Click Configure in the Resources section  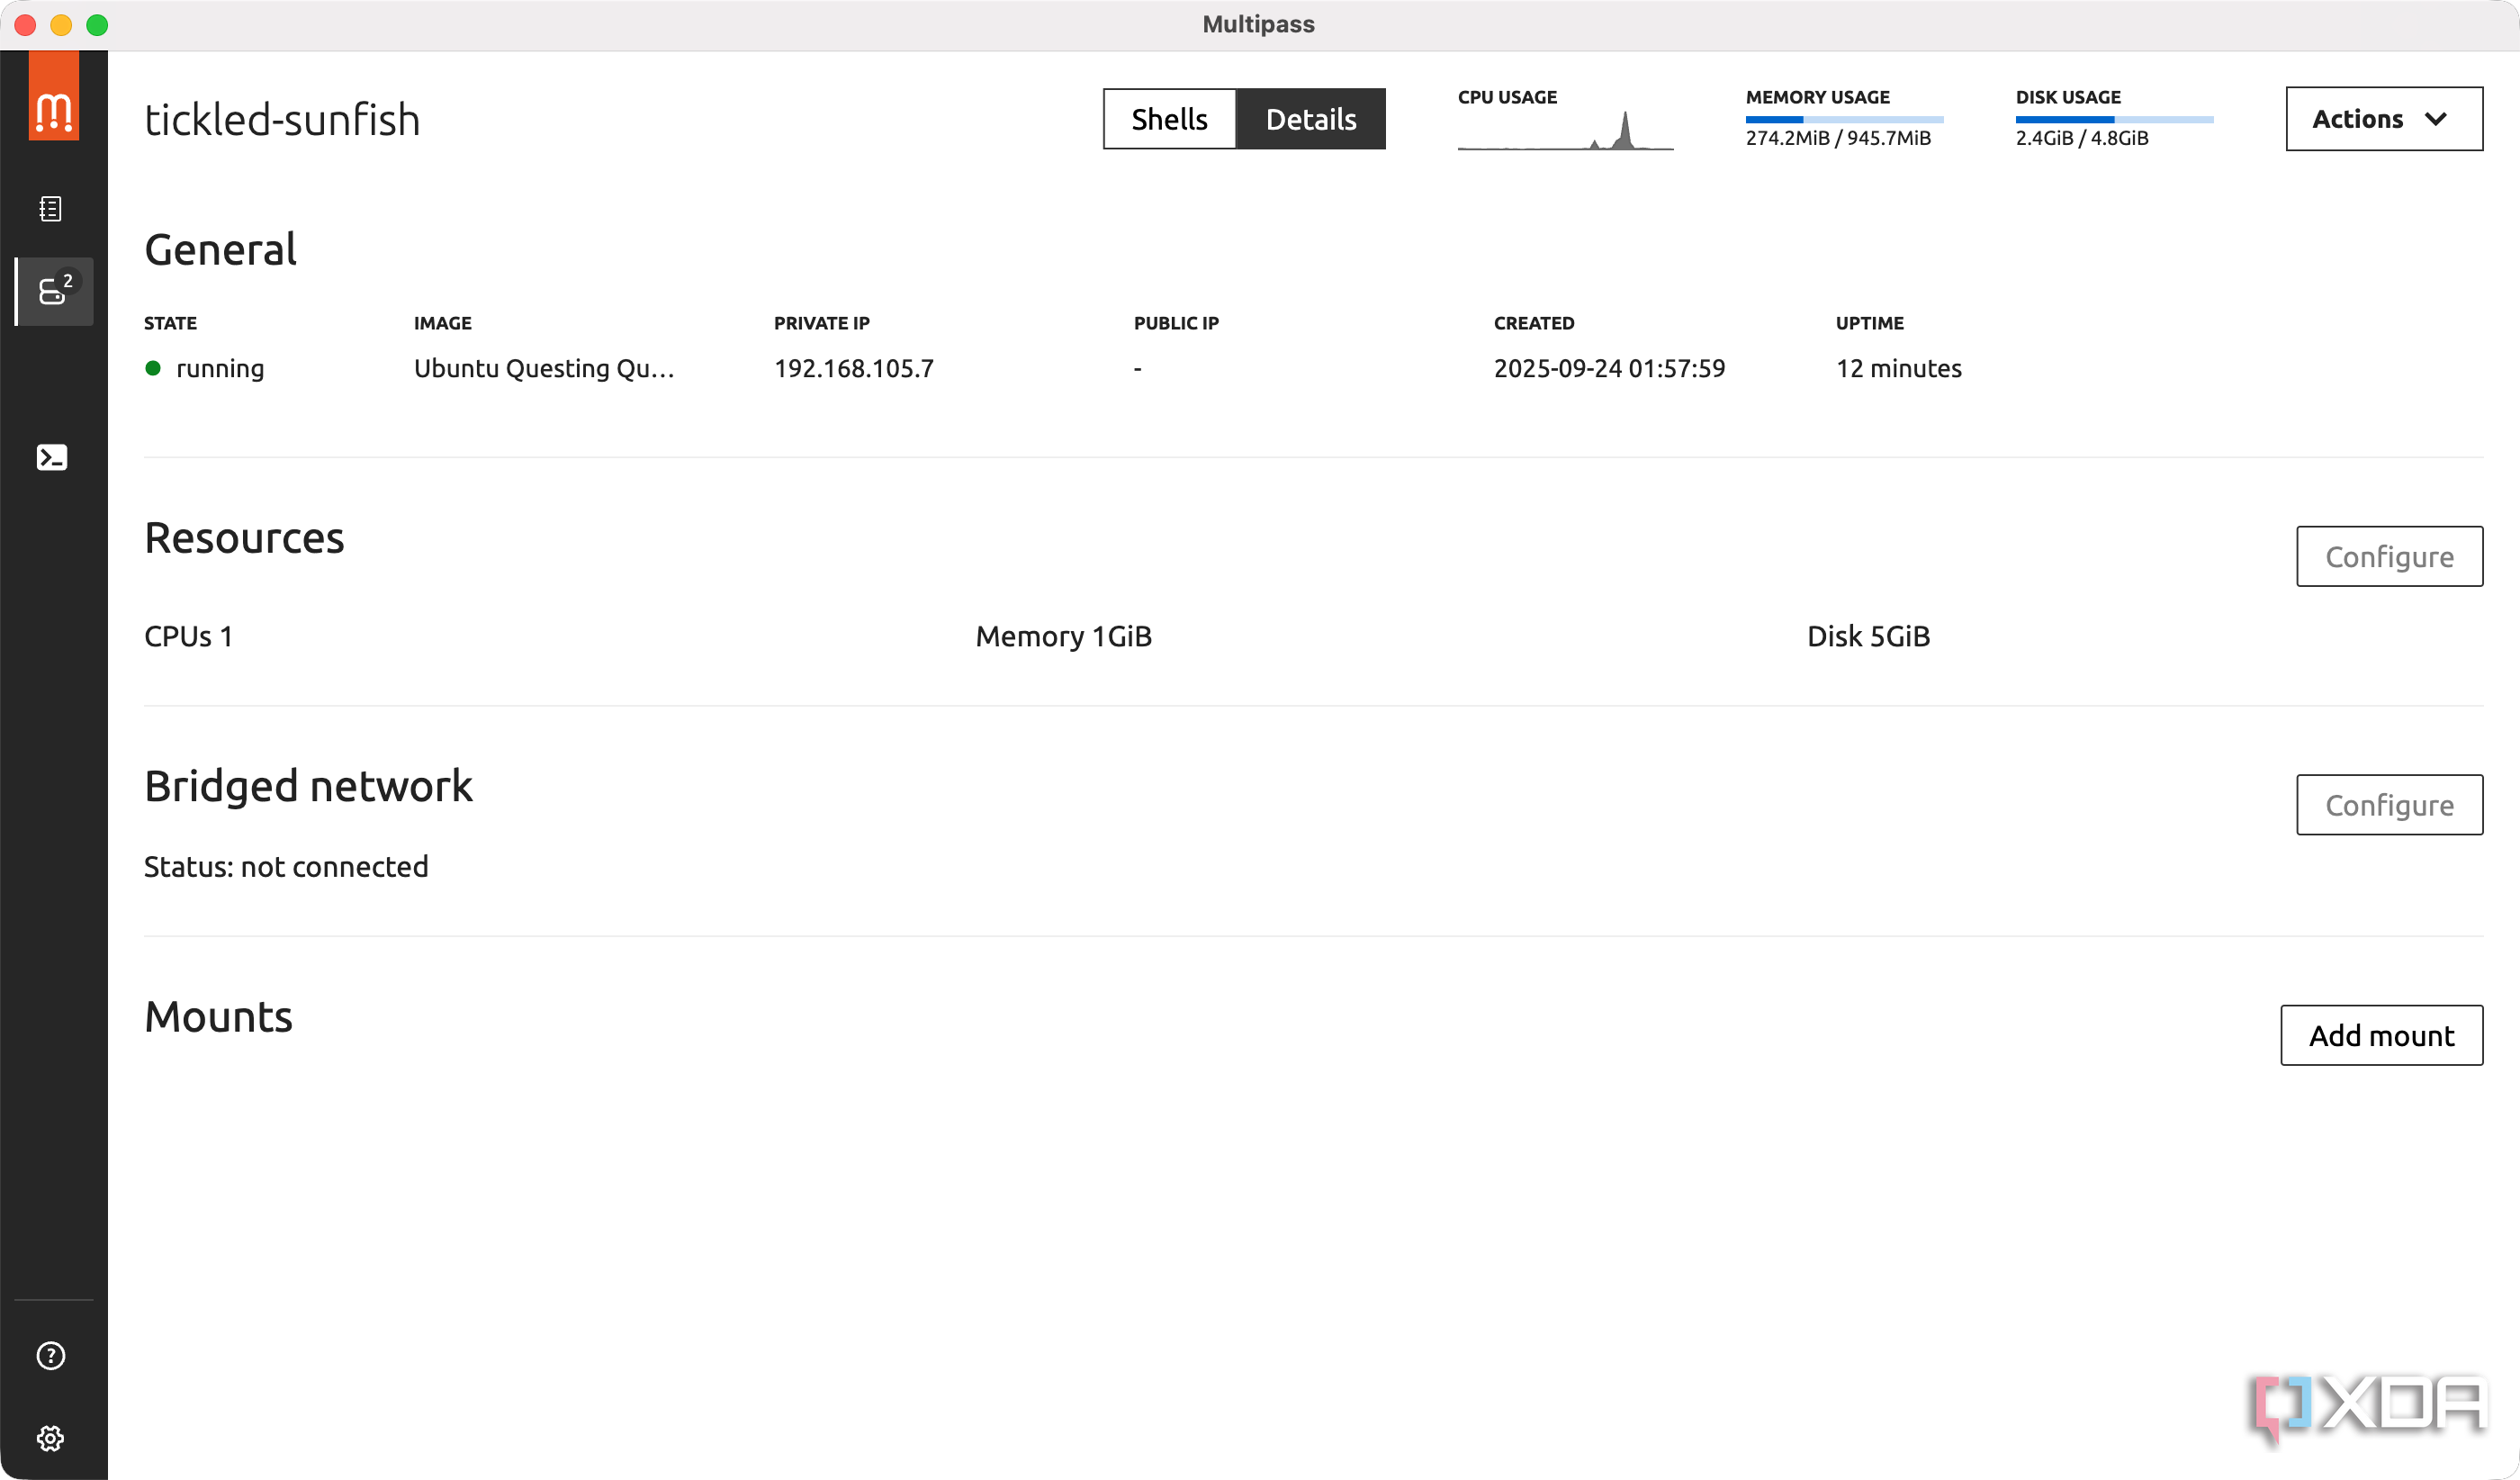2389,556
